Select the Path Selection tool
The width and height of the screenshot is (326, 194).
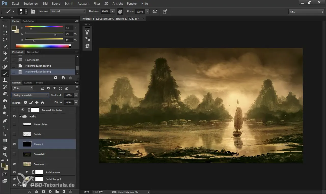[x=5, y=134]
